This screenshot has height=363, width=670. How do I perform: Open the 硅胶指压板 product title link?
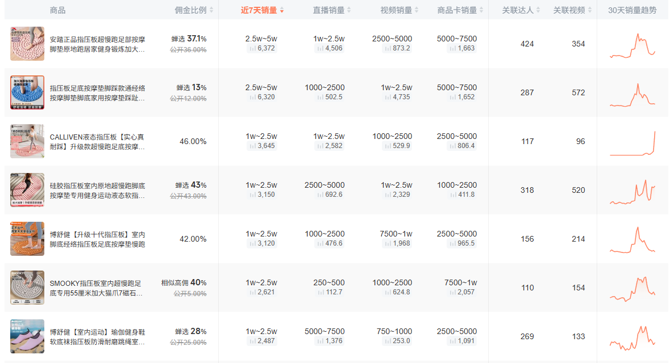pyautogui.click(x=97, y=191)
